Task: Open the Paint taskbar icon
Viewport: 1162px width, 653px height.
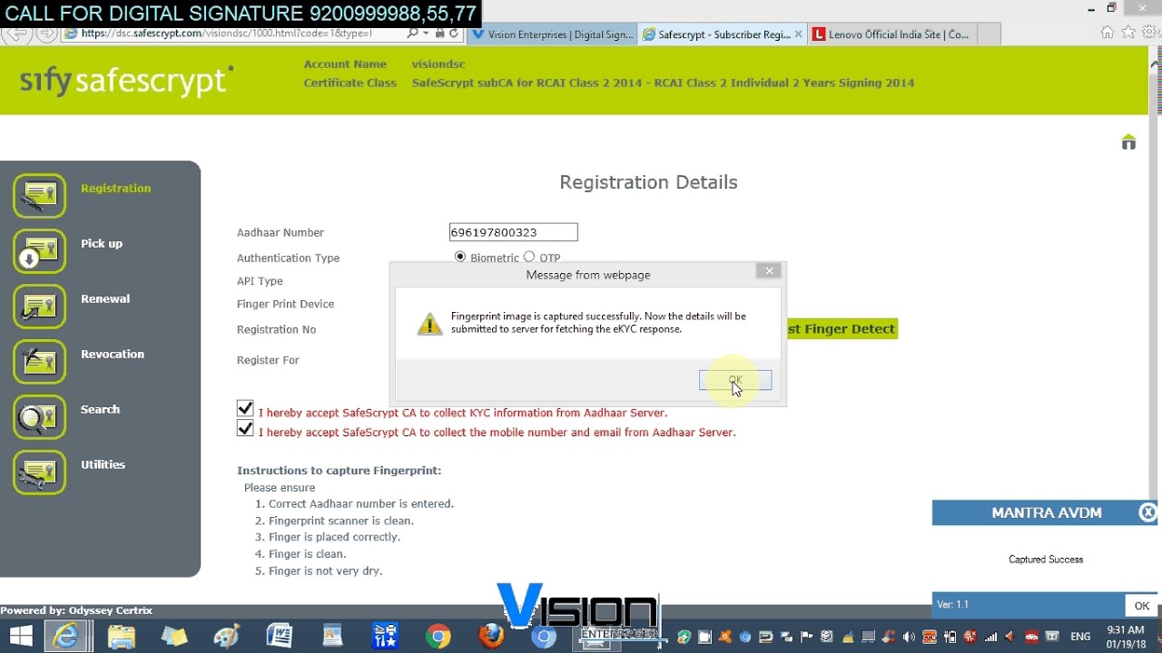Action: tap(226, 636)
